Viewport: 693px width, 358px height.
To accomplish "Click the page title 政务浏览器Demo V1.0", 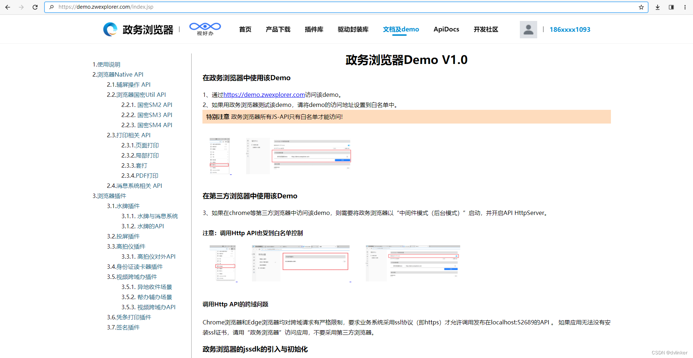I will (x=407, y=60).
